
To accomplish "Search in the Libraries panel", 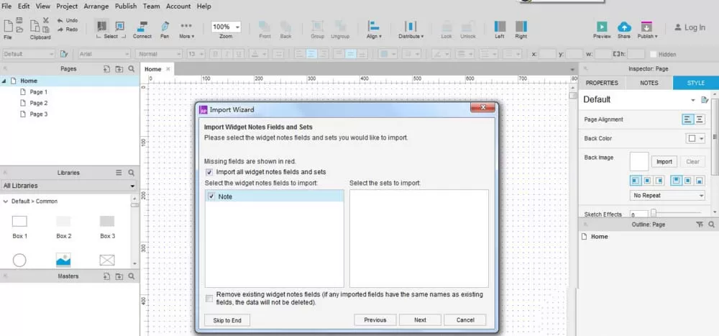I will (132, 173).
